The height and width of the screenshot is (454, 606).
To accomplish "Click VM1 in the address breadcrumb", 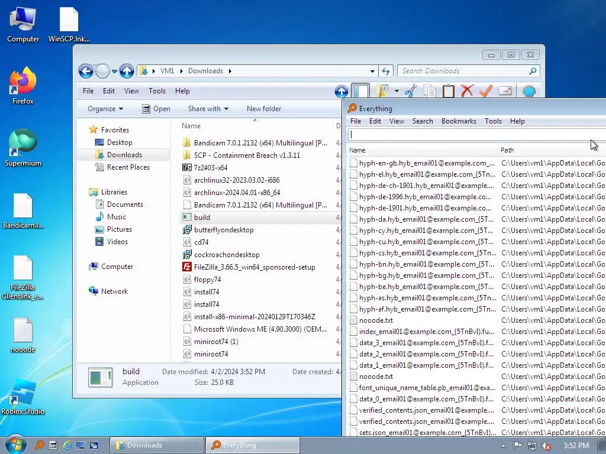I will [x=167, y=71].
